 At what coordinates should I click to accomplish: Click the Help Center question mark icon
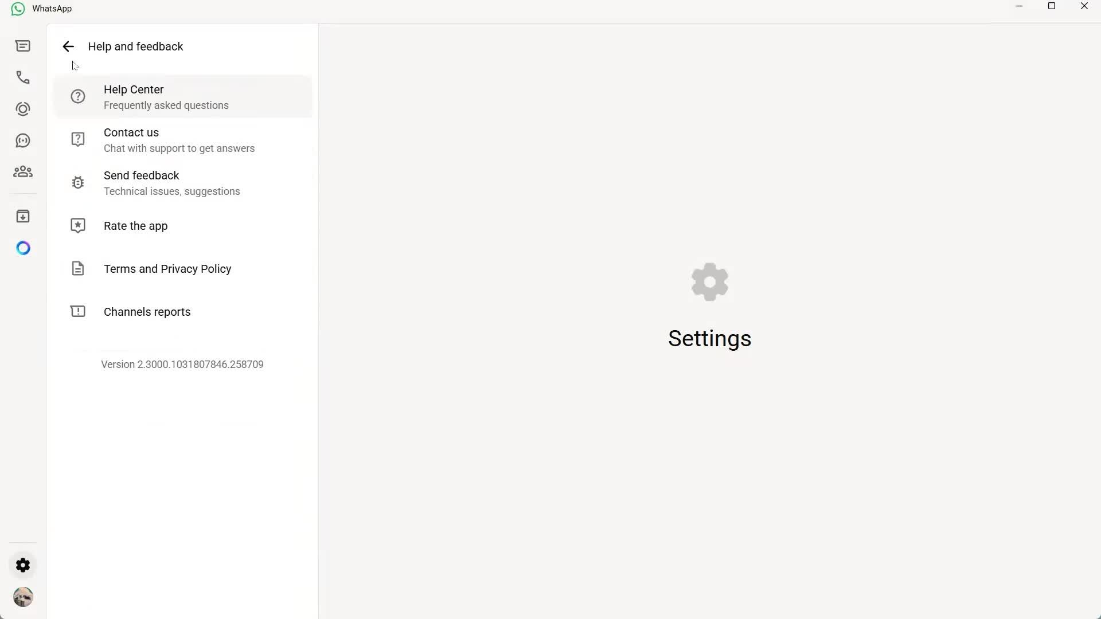[x=77, y=96]
